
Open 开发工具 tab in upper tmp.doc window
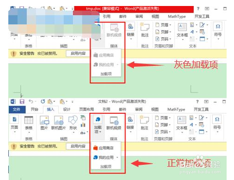tap(202, 17)
